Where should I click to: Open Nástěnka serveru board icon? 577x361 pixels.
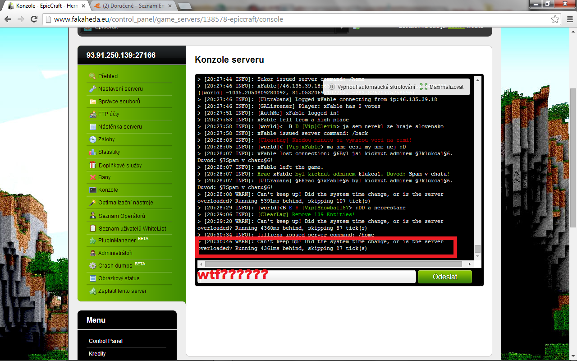(x=92, y=127)
